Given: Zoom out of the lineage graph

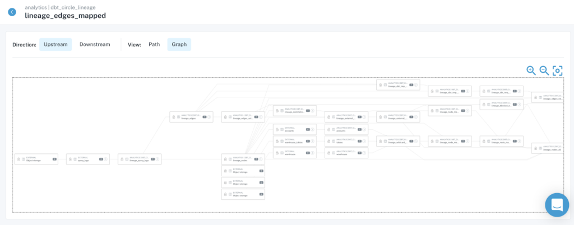Looking at the screenshot, I should click(544, 71).
